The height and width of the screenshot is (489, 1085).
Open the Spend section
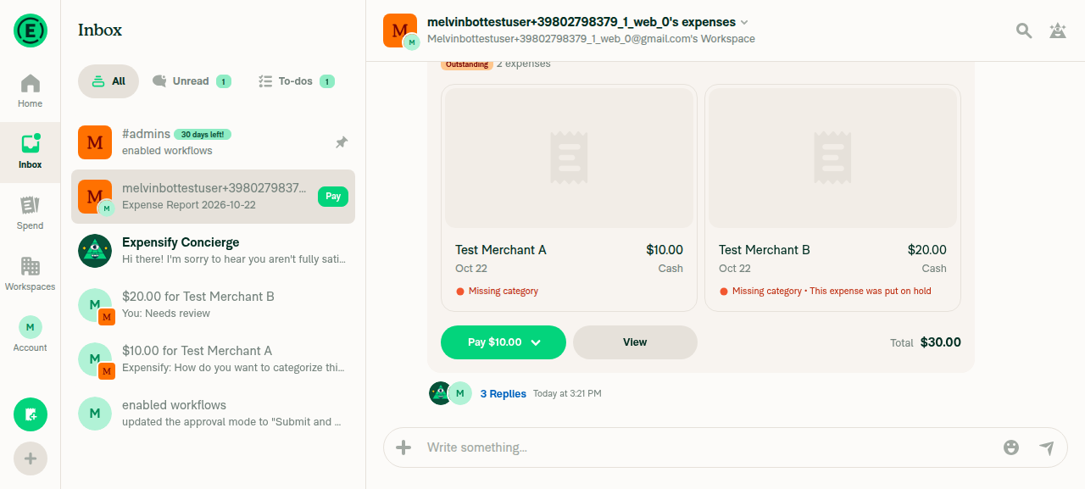[x=31, y=214]
